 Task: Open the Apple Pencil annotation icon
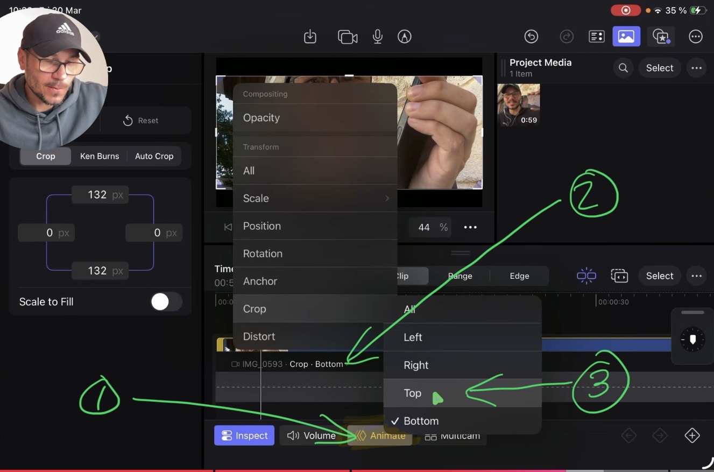point(404,37)
